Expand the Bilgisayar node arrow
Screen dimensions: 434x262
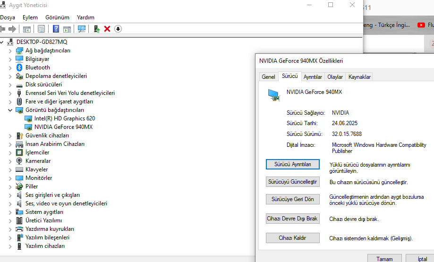click(x=10, y=59)
